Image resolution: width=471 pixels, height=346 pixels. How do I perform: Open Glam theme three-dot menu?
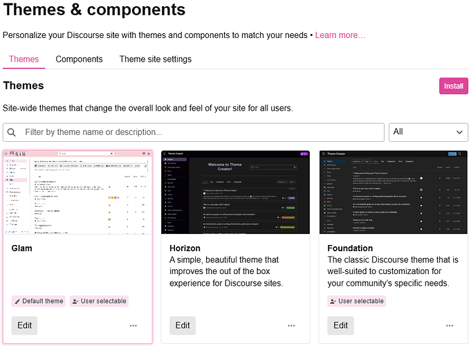(133, 325)
